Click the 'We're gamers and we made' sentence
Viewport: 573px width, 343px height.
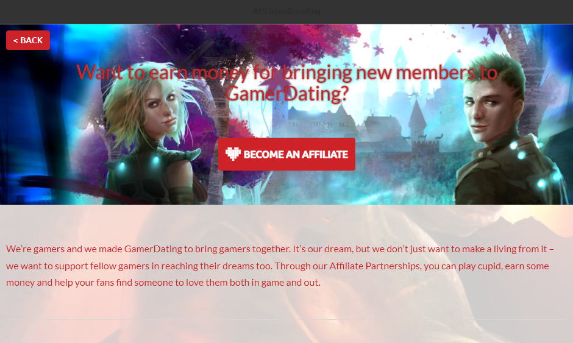[x=148, y=249]
